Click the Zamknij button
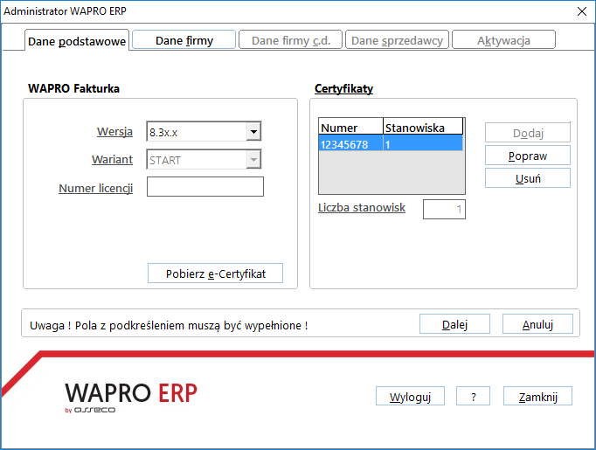The height and width of the screenshot is (450, 596). coord(537,397)
